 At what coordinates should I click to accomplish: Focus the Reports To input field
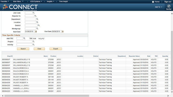29,16
